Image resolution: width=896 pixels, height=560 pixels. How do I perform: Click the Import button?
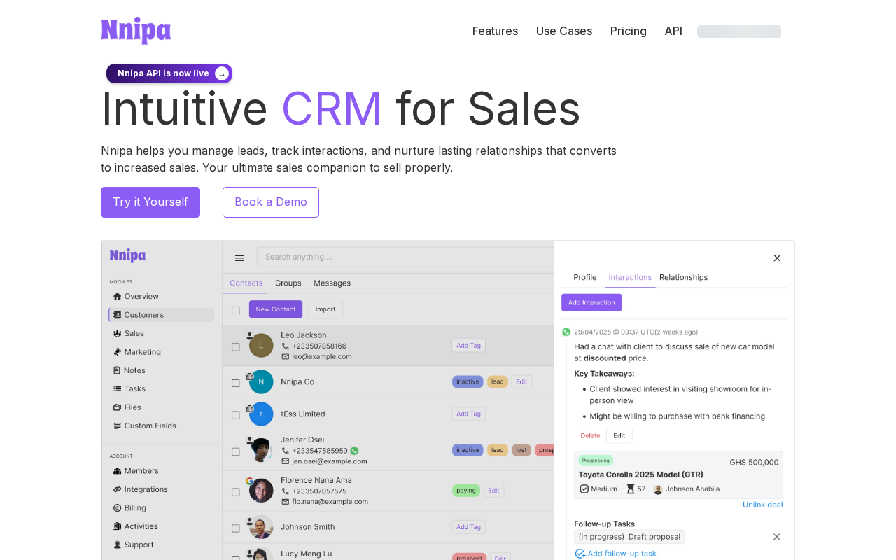pyautogui.click(x=325, y=309)
